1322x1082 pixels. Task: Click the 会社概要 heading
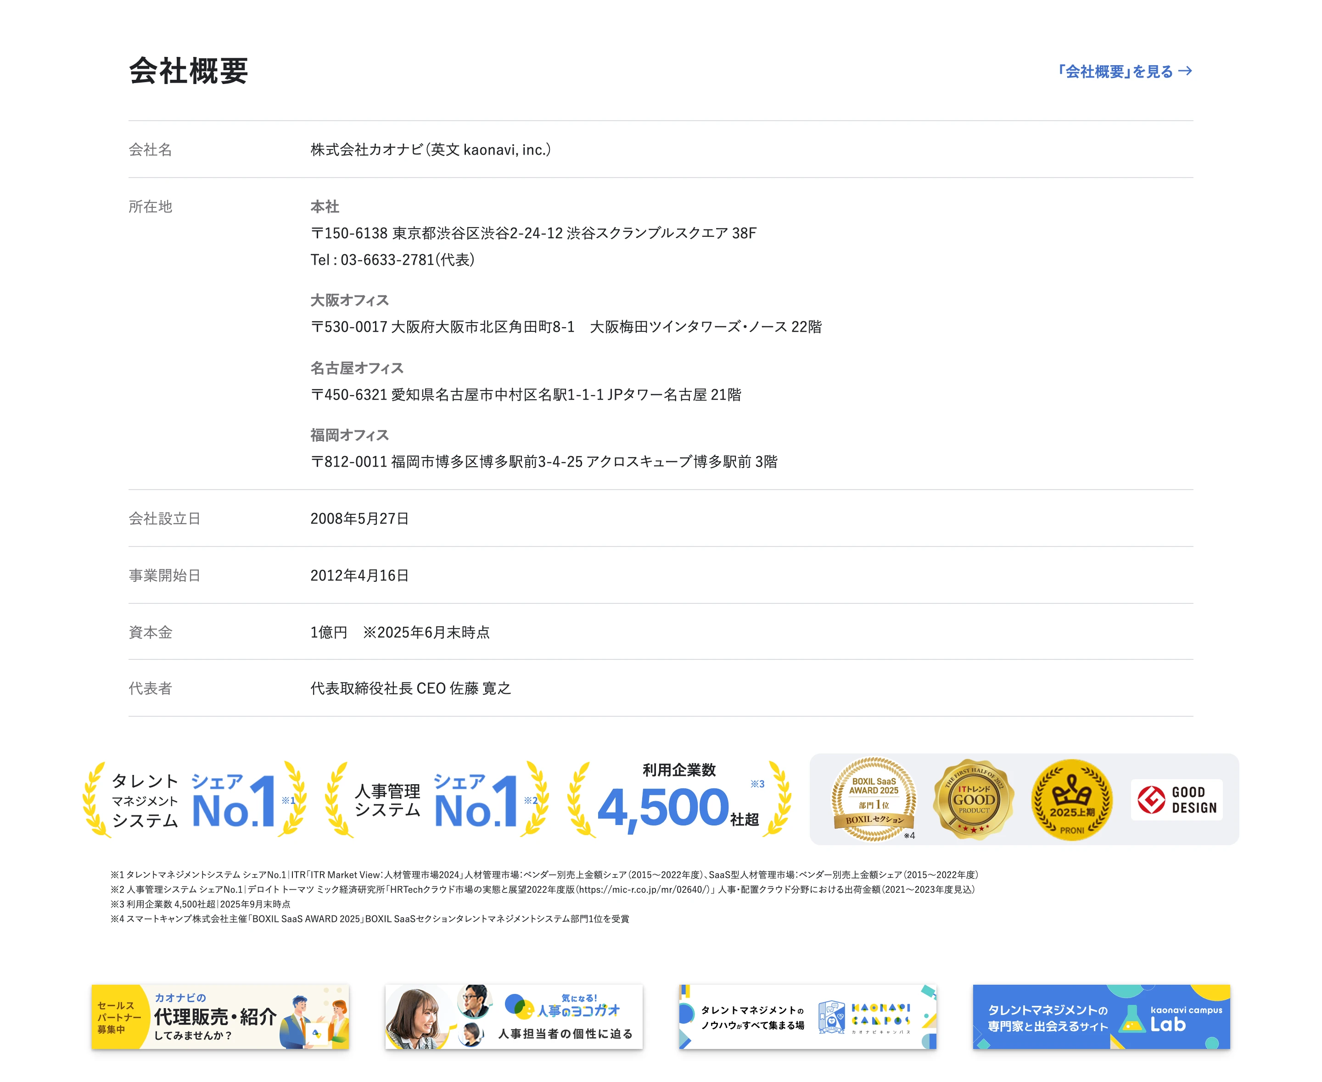click(188, 71)
